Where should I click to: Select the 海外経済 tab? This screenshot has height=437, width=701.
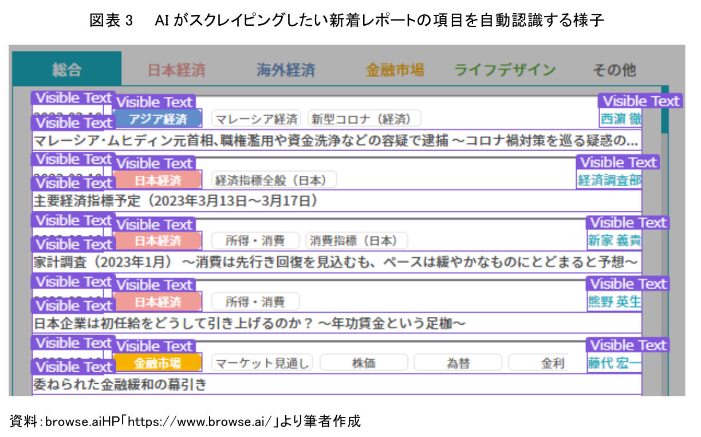pos(285,70)
